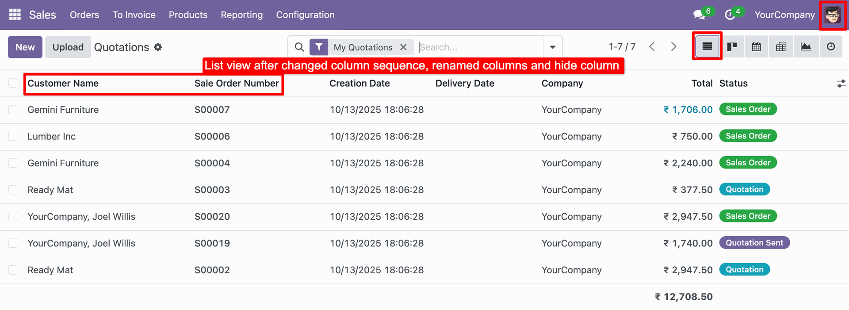Viewport: 849px width, 310px height.
Task: Open the Quotations gear settings icon
Action: (x=158, y=47)
